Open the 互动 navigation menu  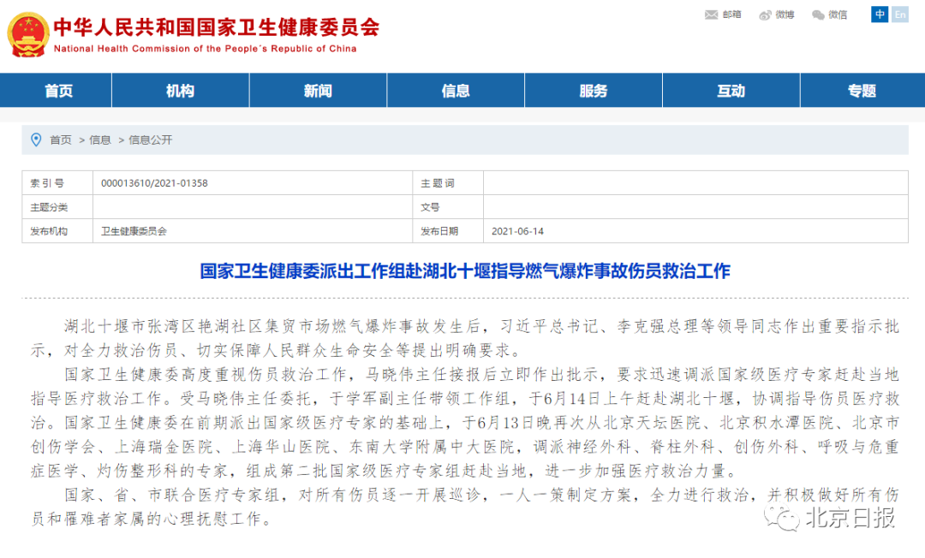pos(731,90)
